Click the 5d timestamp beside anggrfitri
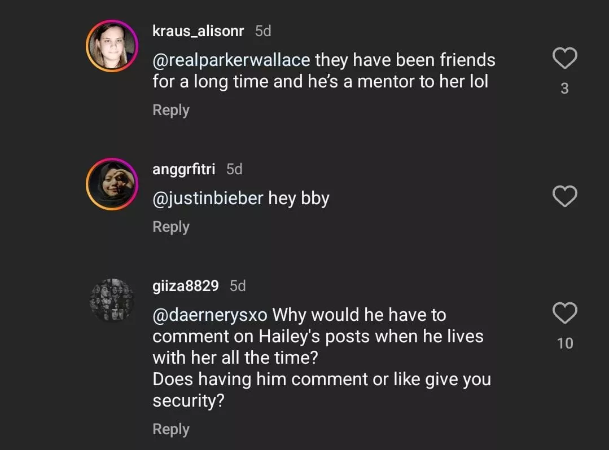The width and height of the screenshot is (609, 450). click(x=234, y=169)
